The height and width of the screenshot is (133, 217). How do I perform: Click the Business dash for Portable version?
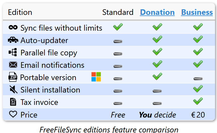[198, 78]
